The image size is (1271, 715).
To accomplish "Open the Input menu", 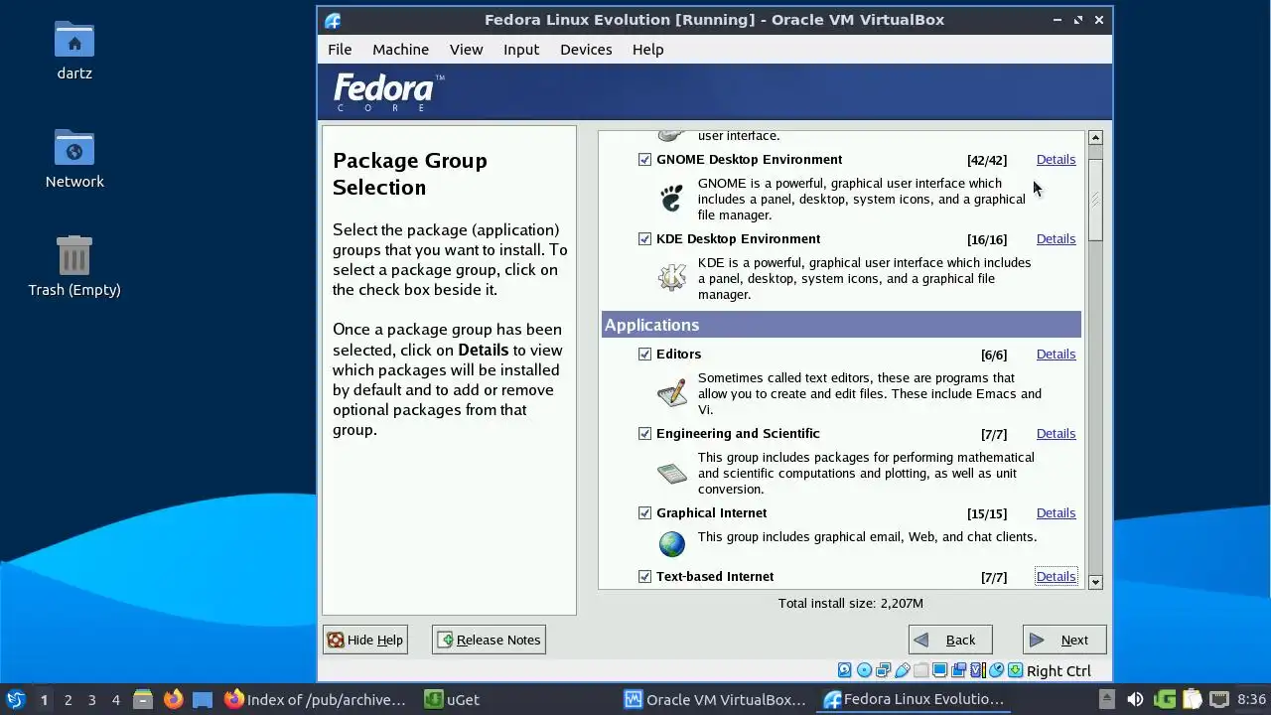I will [x=521, y=49].
